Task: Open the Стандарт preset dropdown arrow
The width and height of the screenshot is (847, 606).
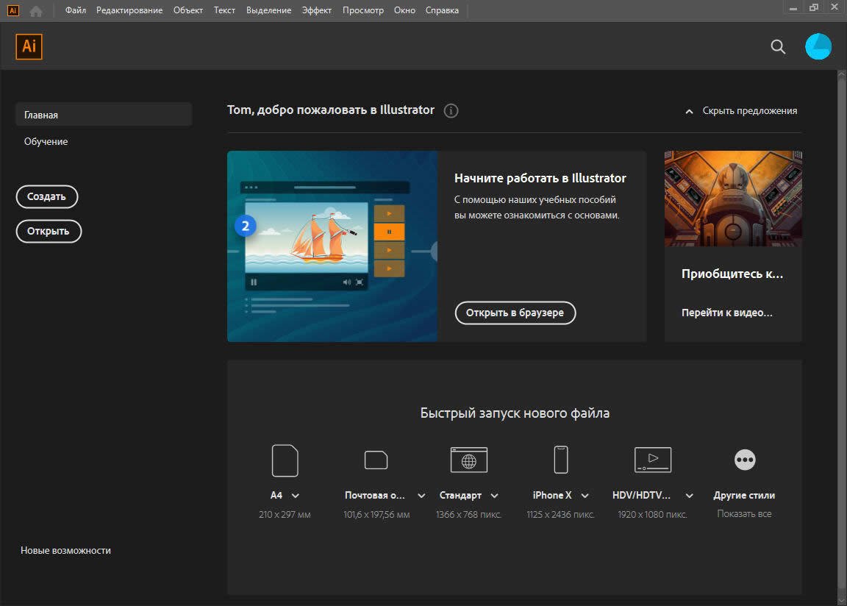Action: pos(495,496)
